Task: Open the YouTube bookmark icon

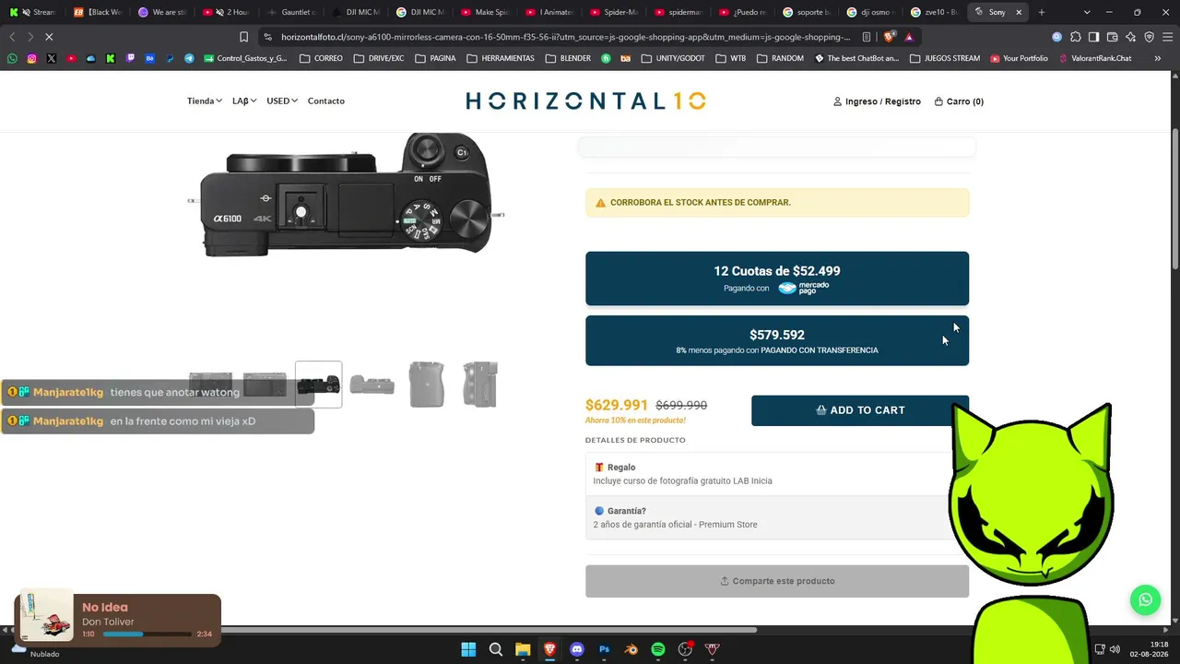Action: click(71, 58)
